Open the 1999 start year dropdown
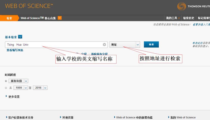The image size is (210, 120). pyautogui.click(x=21, y=88)
